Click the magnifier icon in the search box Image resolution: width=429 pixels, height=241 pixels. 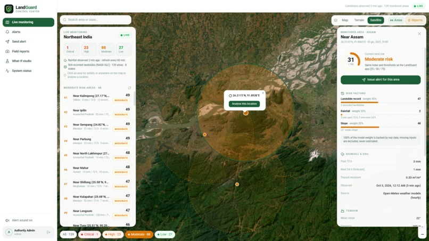click(64, 20)
